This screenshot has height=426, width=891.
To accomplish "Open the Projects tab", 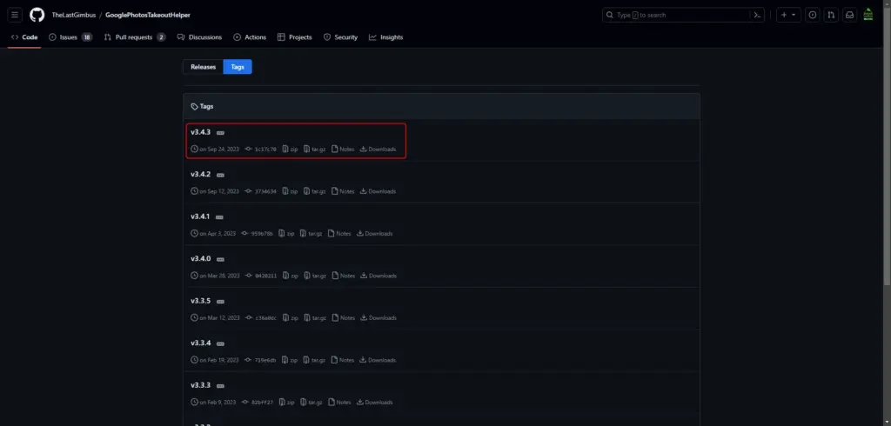I will pos(294,37).
